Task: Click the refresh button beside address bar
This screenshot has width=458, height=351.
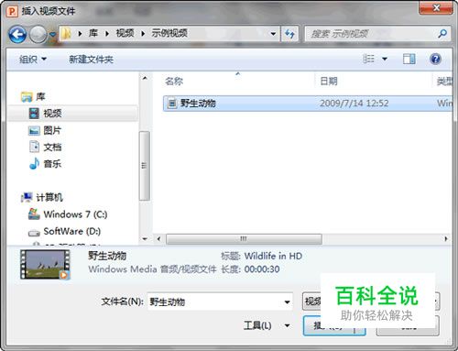Action: [x=289, y=34]
